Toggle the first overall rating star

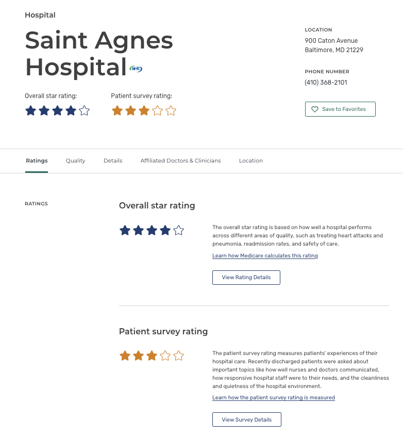click(30, 110)
